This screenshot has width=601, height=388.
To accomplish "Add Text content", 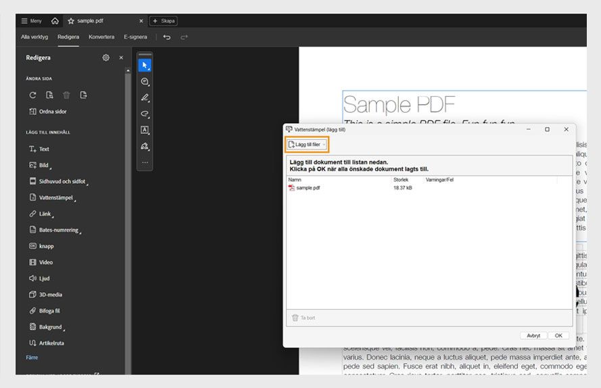I will 39,149.
